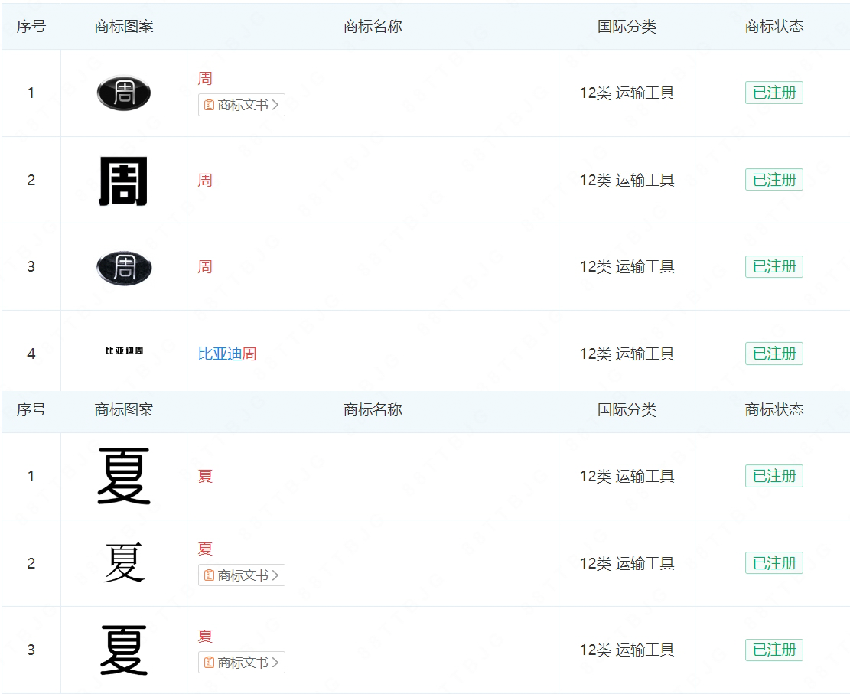Open the 比亚迪周 trademark name link

227,354
